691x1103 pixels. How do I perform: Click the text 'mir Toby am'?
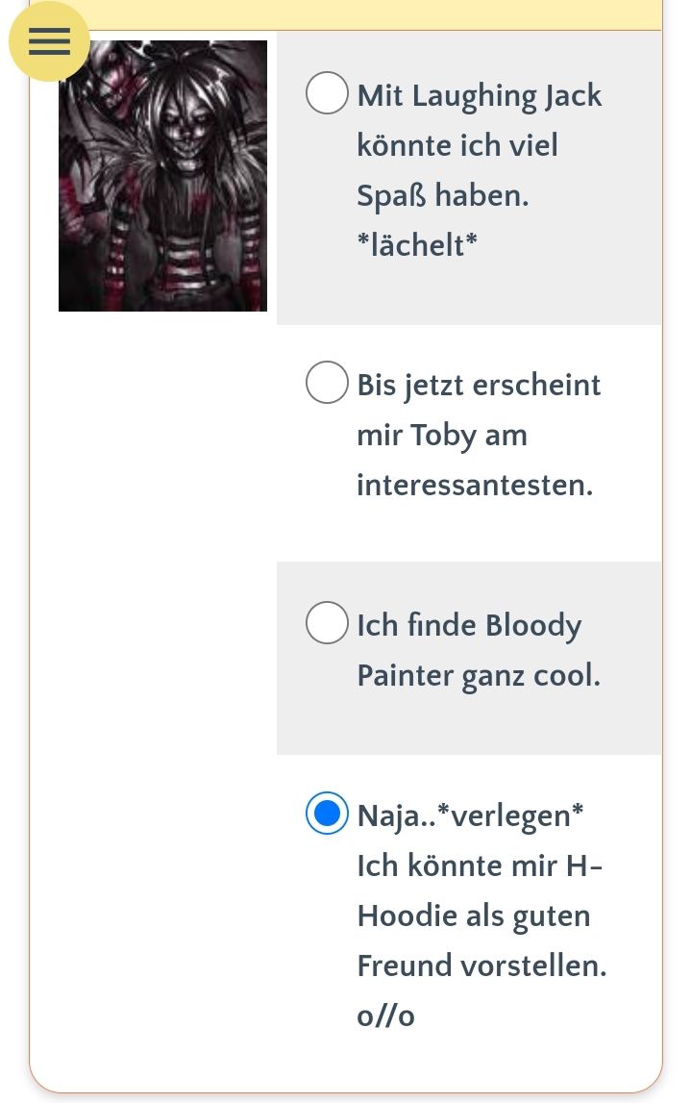click(x=442, y=436)
